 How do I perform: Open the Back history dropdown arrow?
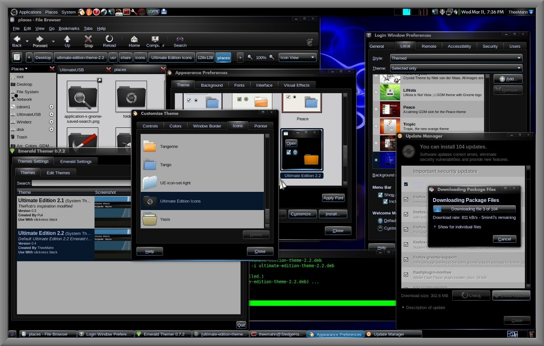coord(27,41)
